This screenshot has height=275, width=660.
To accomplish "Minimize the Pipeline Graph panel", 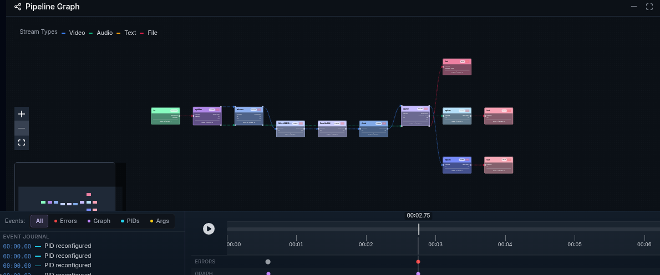I will (634, 7).
